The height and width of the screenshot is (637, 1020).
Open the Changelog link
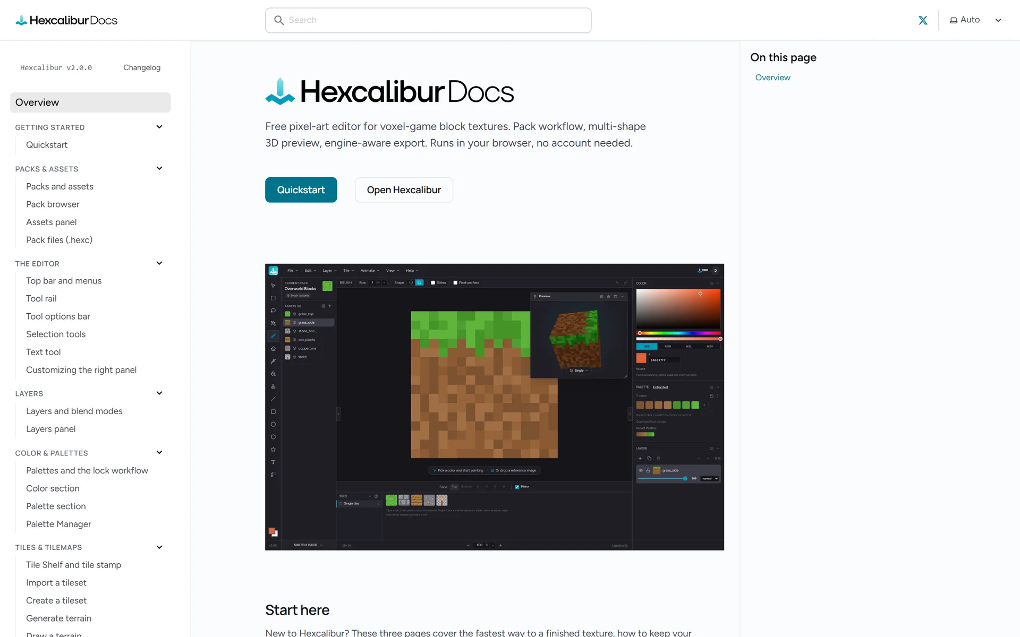(142, 67)
